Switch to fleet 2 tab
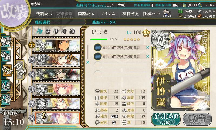Viewport: 216px width, 130px height. click(x=48, y=31)
